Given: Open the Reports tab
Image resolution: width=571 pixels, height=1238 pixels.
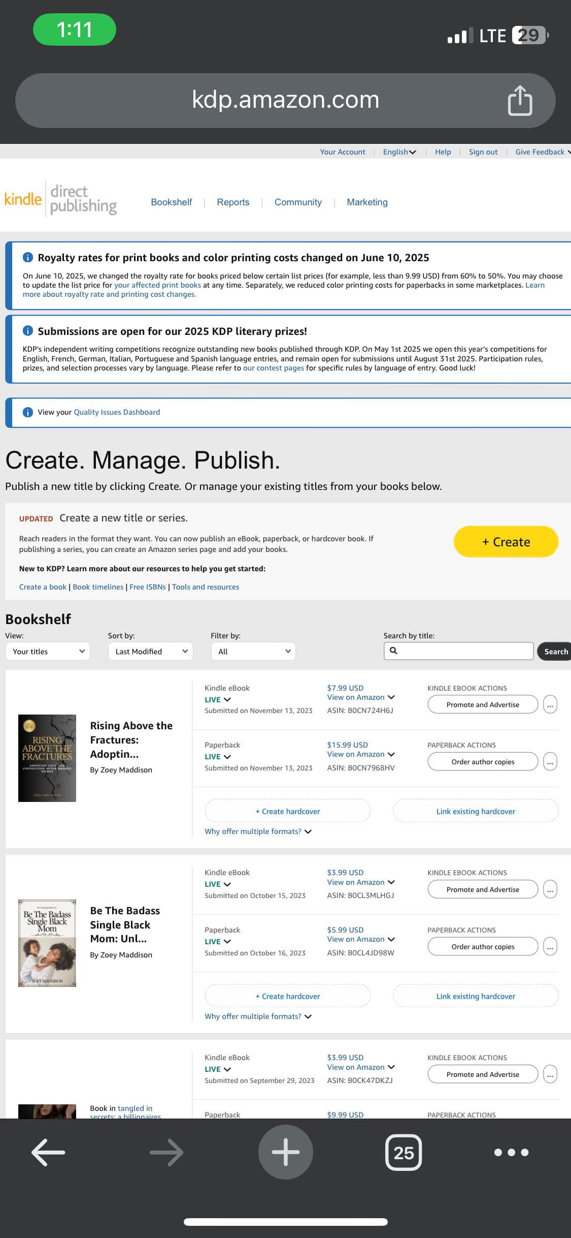Looking at the screenshot, I should pyautogui.click(x=233, y=202).
